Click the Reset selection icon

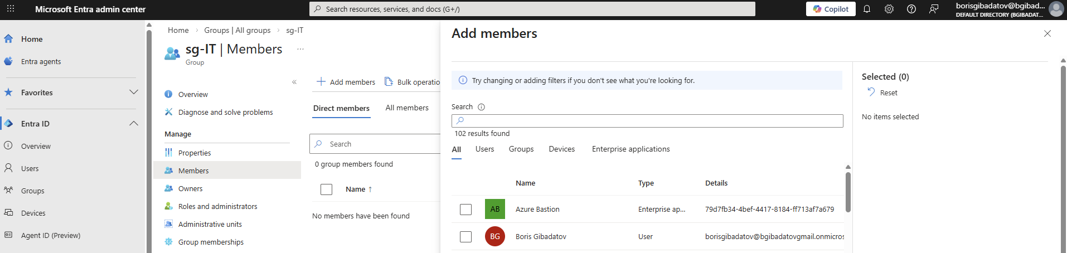coord(871,92)
